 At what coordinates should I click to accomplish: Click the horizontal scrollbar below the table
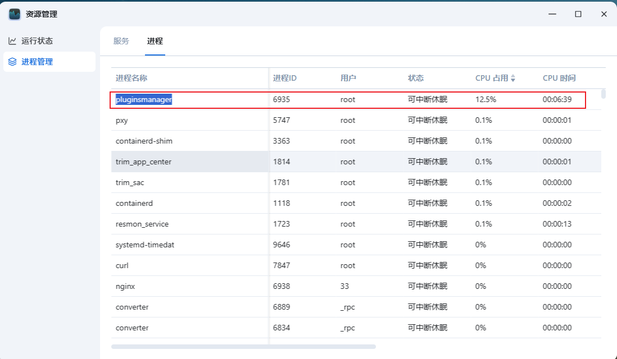[243, 347]
